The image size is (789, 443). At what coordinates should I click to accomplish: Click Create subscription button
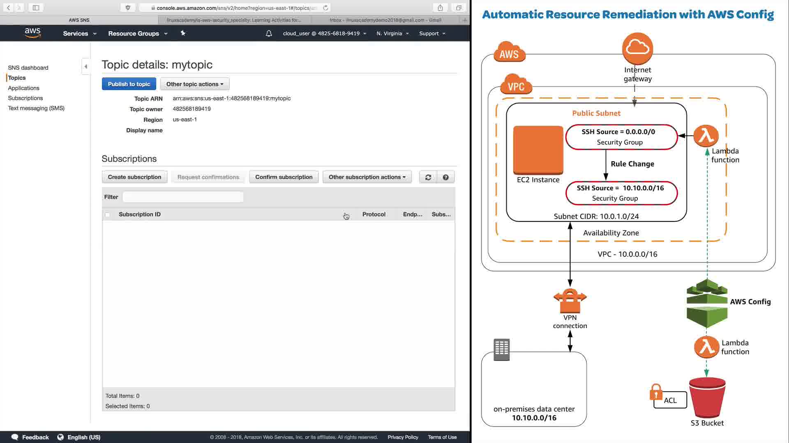click(x=134, y=177)
